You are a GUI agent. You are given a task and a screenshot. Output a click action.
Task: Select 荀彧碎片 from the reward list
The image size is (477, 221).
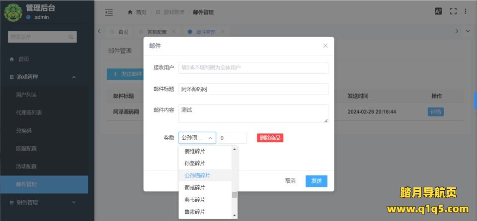coord(195,188)
